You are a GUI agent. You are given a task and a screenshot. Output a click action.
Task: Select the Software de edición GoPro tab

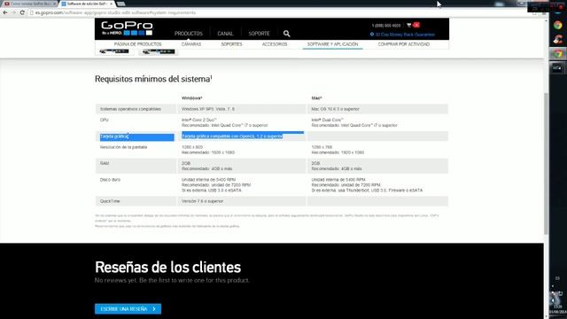[x=87, y=4]
